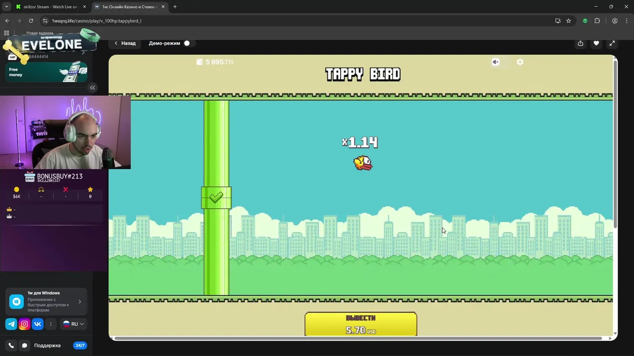
Task: Share the game via share icon
Action: [580, 43]
